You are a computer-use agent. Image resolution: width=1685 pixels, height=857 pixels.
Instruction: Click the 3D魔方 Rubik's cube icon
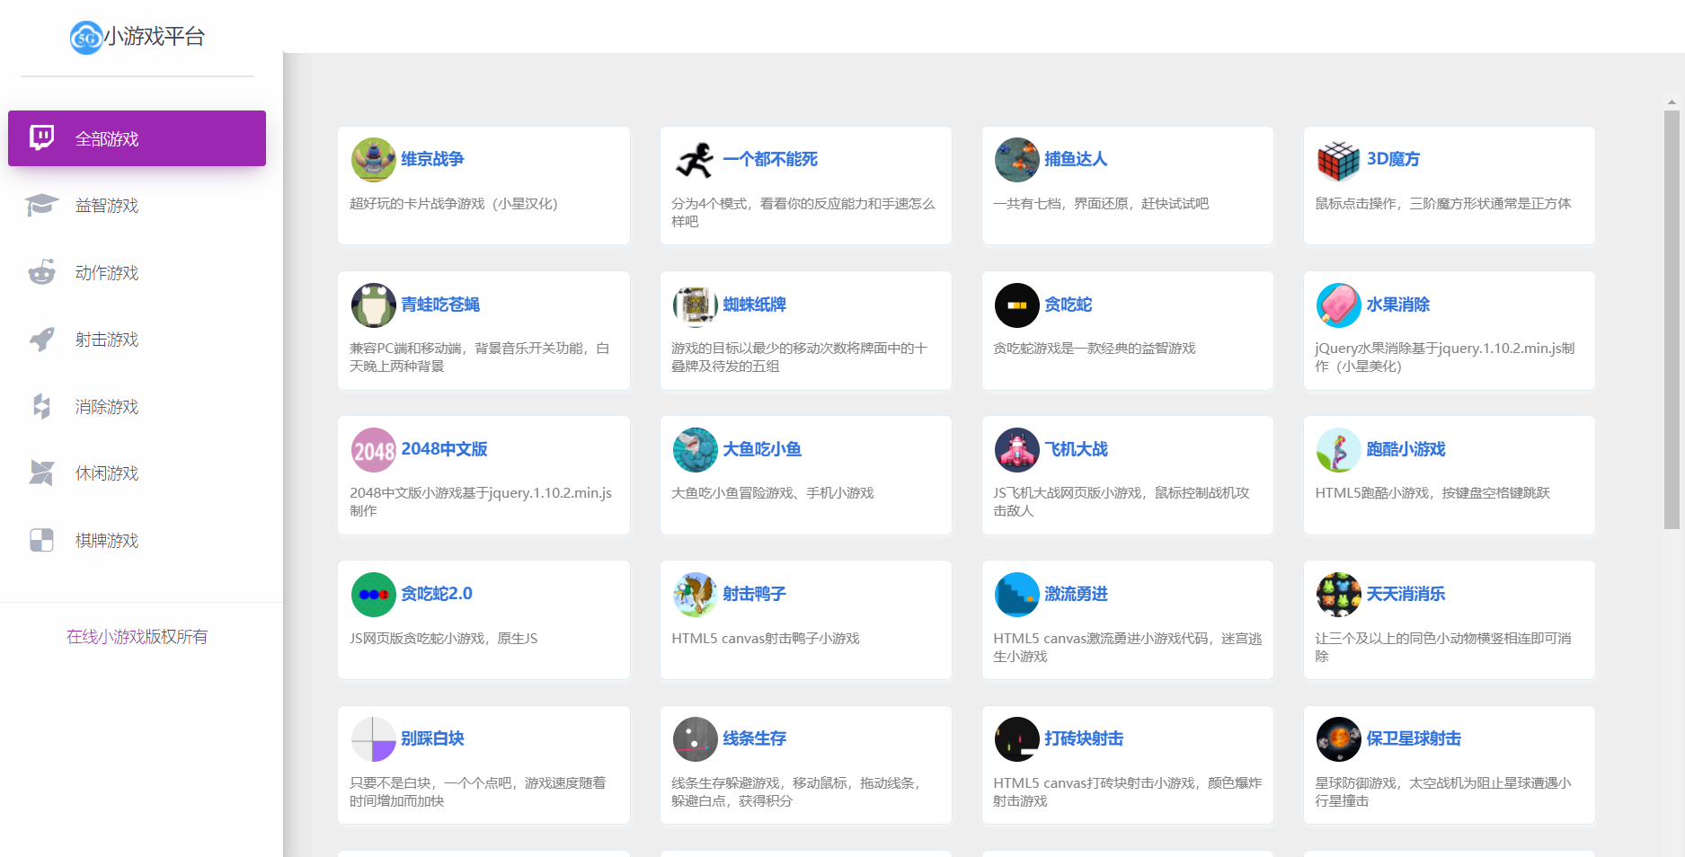1338,160
